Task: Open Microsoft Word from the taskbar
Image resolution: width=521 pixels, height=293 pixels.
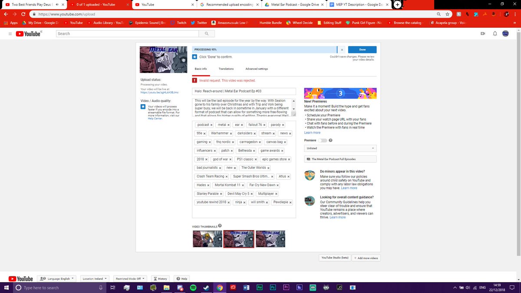Action: (x=246, y=287)
